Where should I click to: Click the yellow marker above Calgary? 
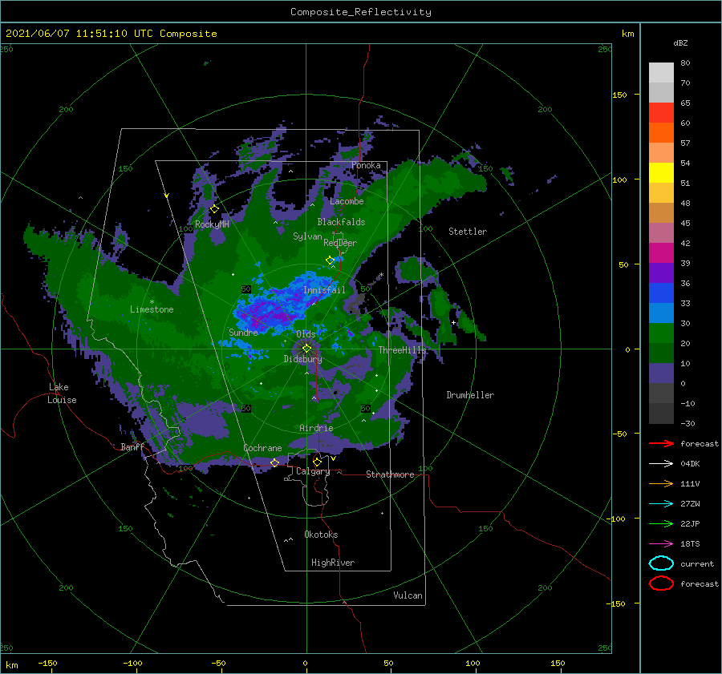coord(317,462)
